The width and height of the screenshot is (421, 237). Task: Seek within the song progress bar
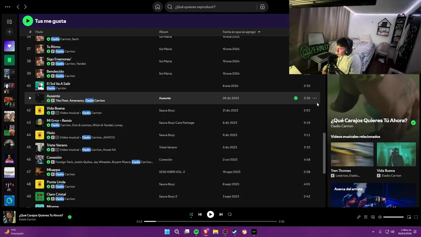pyautogui.click(x=210, y=222)
